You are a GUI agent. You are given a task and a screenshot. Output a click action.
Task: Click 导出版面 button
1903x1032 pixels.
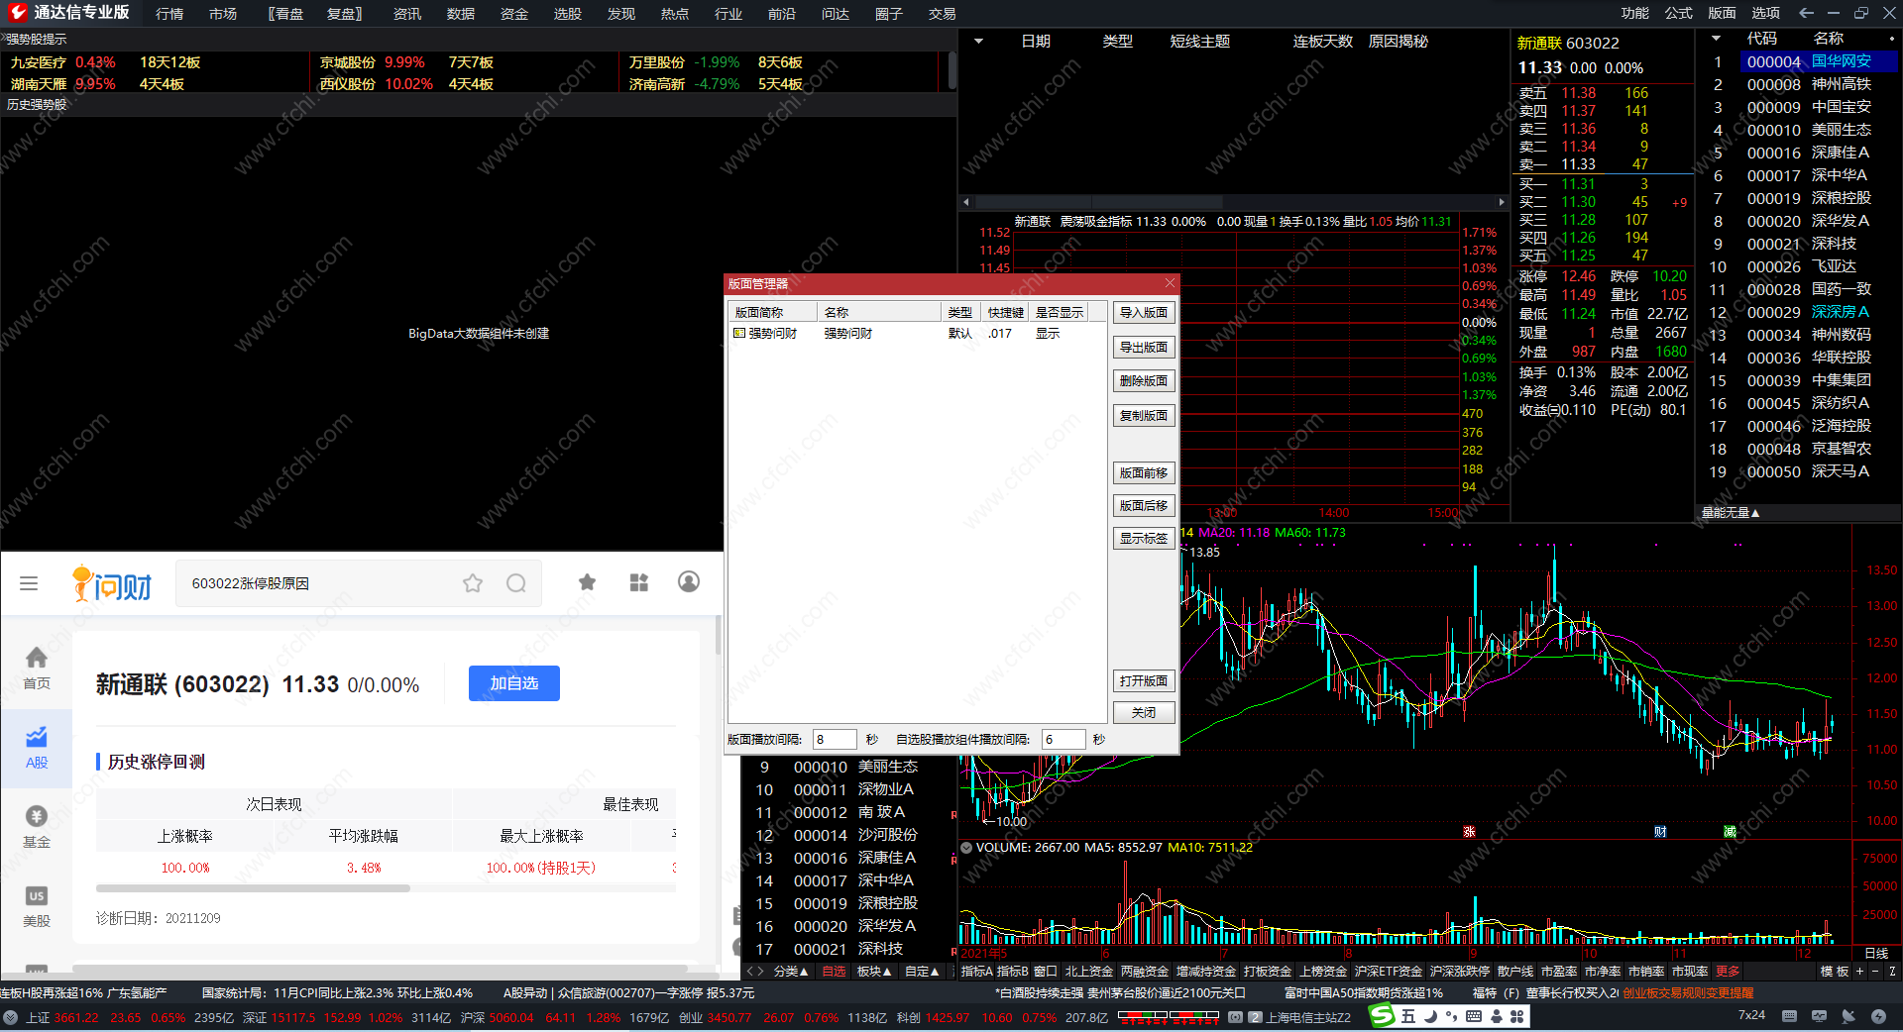pos(1144,348)
